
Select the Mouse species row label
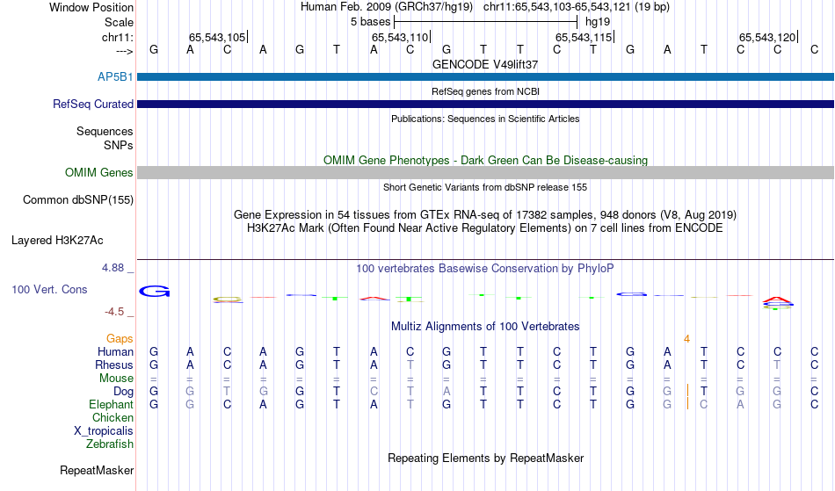tap(116, 379)
